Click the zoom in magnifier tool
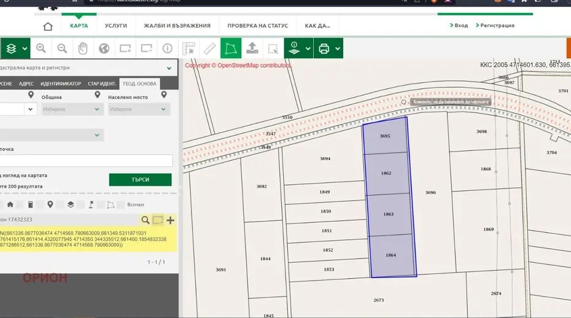 click(41, 48)
